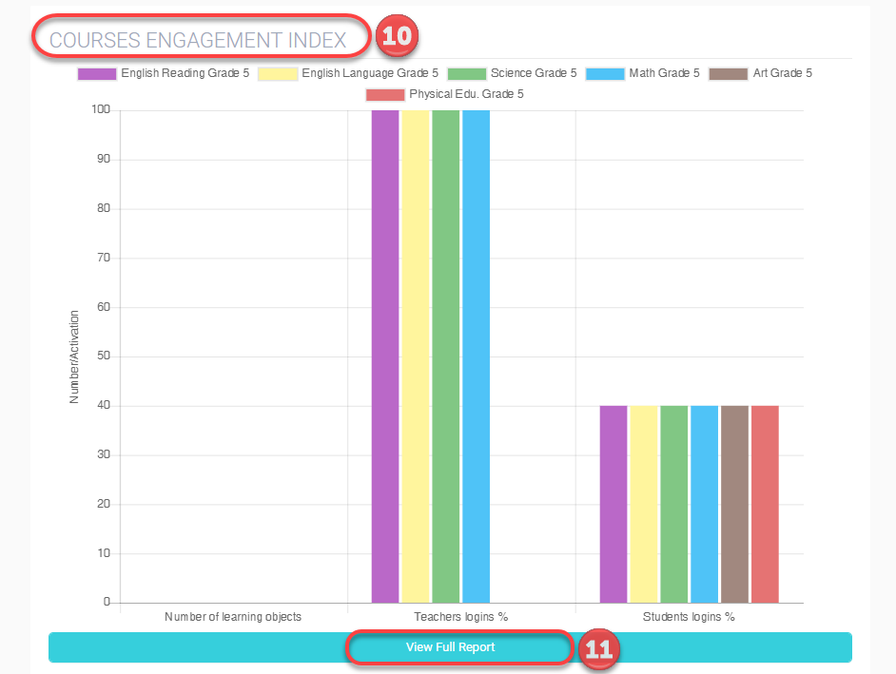The image size is (896, 674).
Task: Select the purple Teachers logins bar
Action: tap(385, 356)
